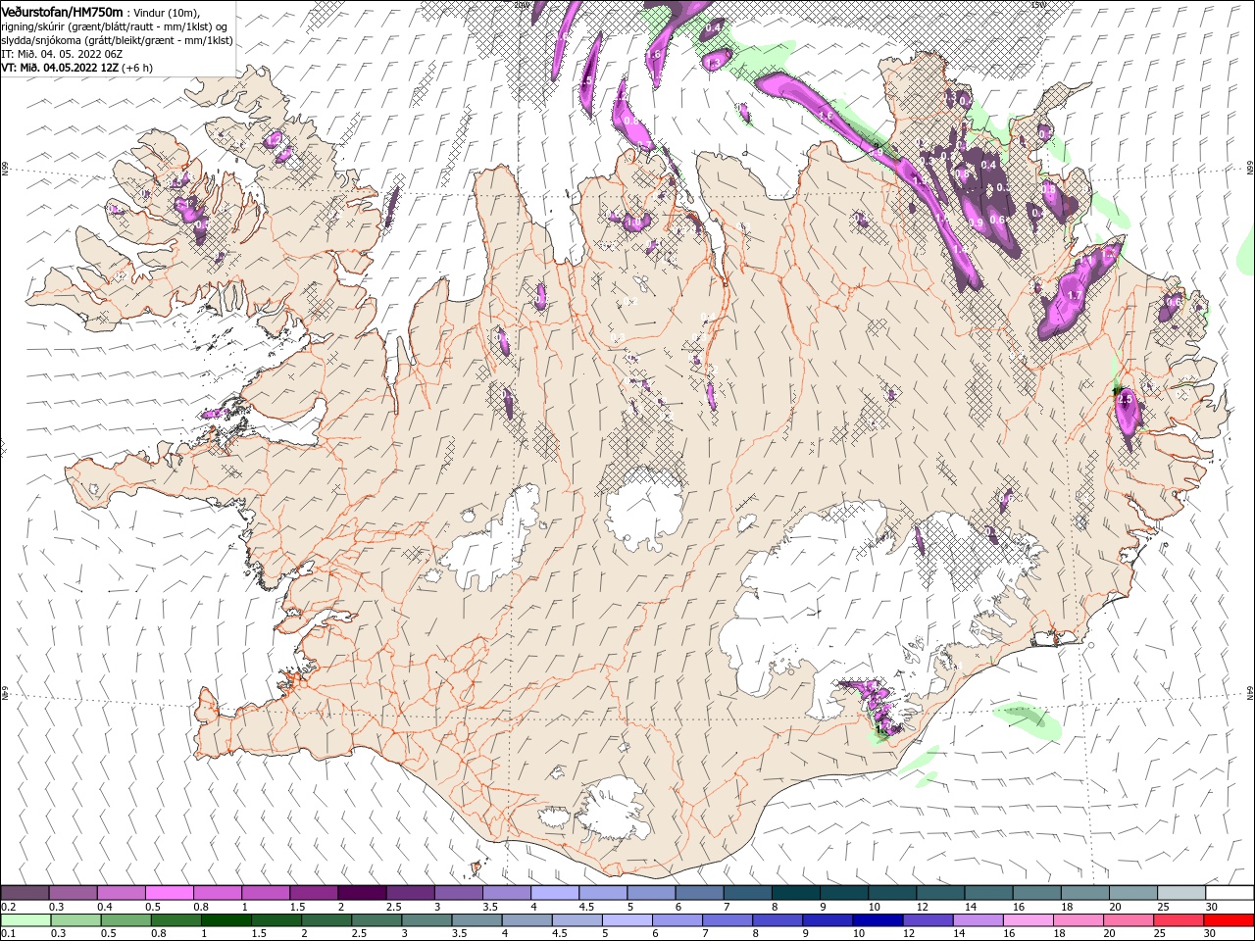The width and height of the screenshot is (1255, 941).
Task: Click the 'slydda/snjókoma' legend description line
Action: 117,40
